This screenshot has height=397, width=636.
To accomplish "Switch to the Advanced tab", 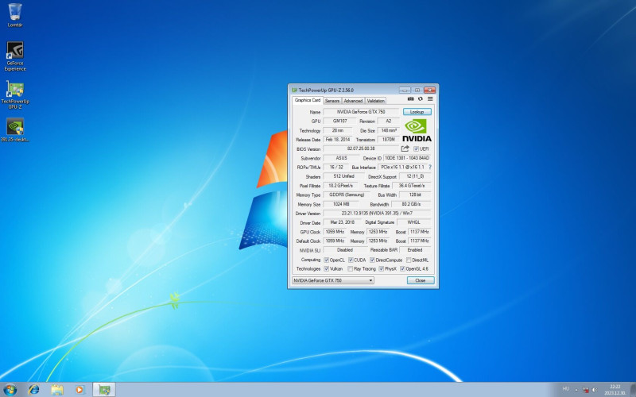I will [353, 101].
